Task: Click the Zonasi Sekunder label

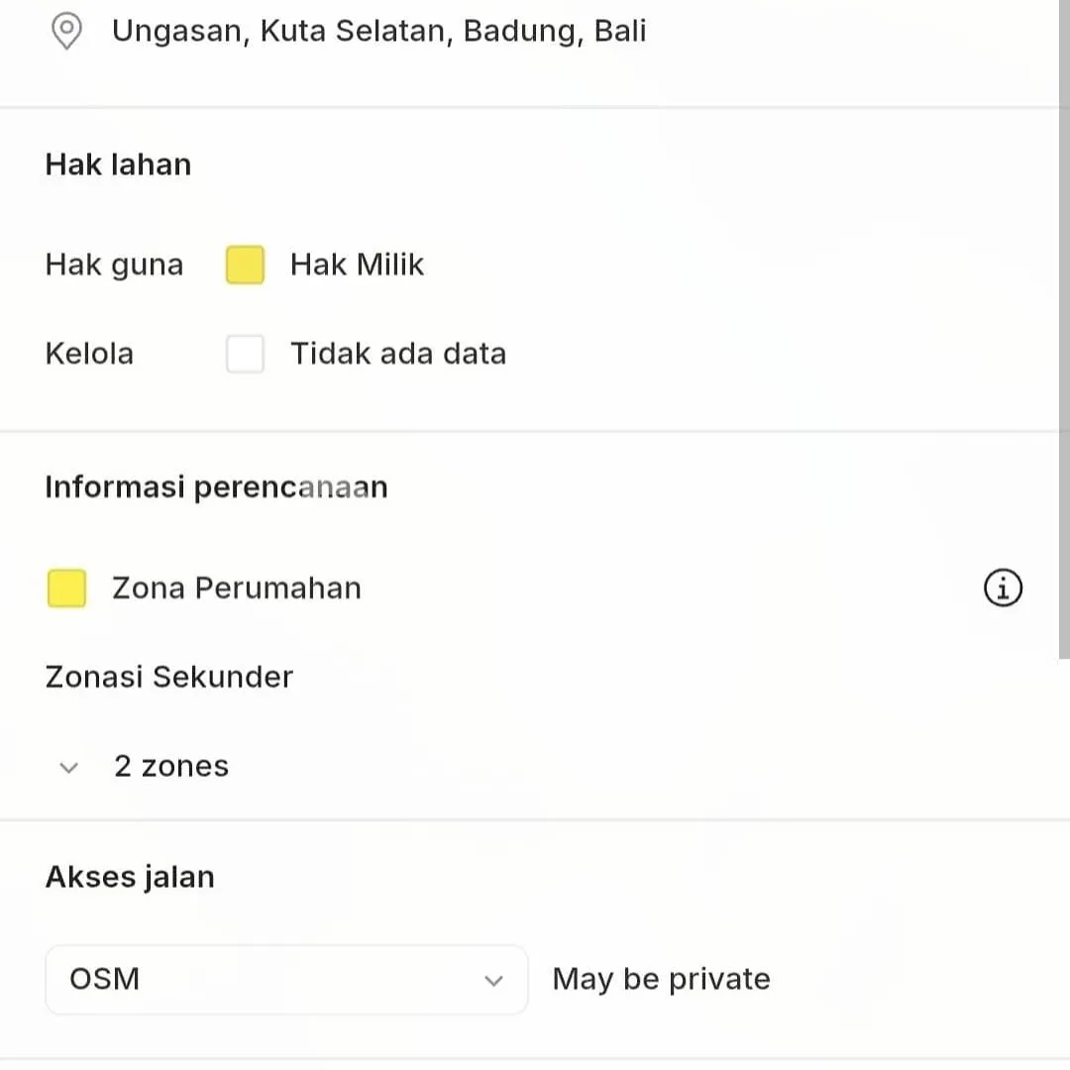Action: [x=169, y=677]
